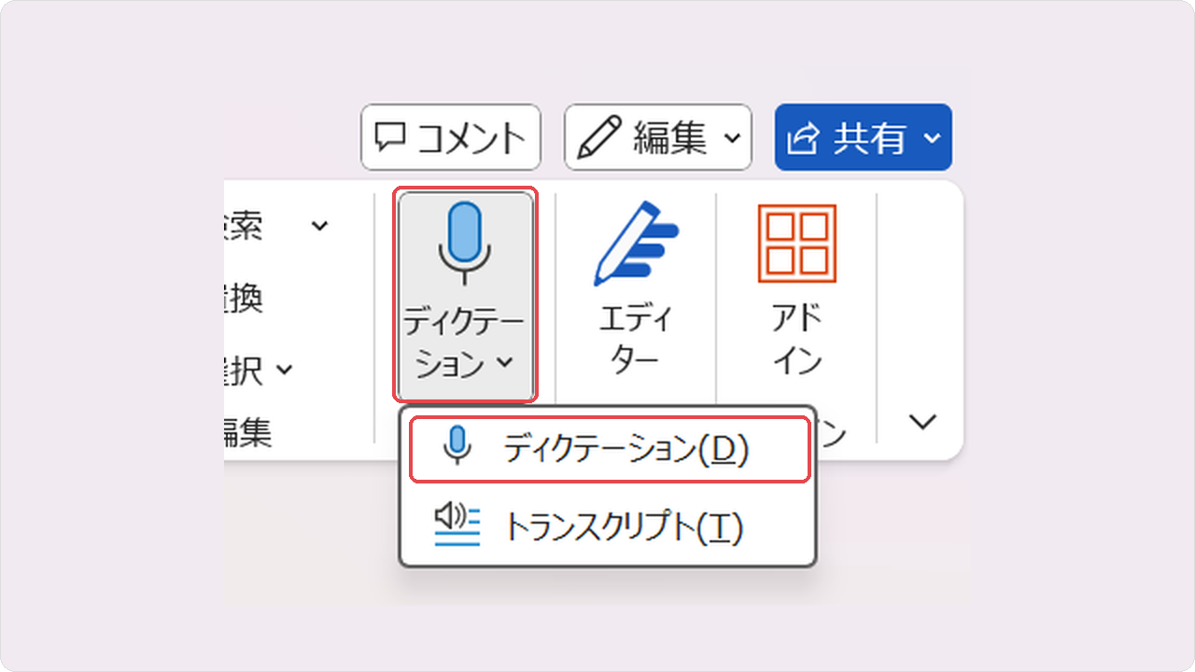Open the 編集 (Edit) mode dropdown
The width and height of the screenshot is (1195, 672).
(658, 137)
